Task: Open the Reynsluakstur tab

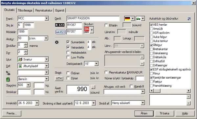Action: coord(44,11)
